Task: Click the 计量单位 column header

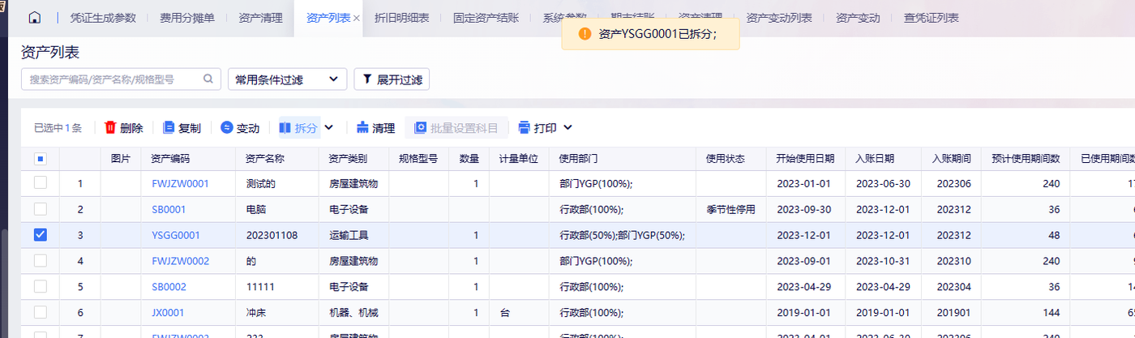Action: point(519,159)
